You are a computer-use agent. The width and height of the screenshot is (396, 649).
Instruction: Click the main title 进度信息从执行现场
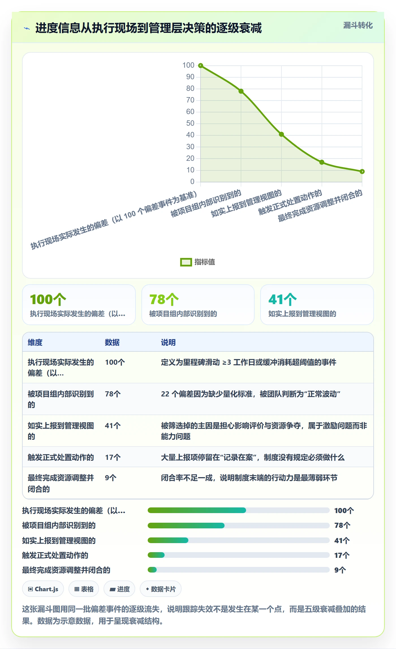[x=148, y=28]
